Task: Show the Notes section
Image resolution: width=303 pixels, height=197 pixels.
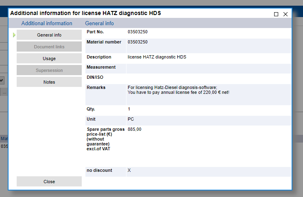Action: click(49, 82)
